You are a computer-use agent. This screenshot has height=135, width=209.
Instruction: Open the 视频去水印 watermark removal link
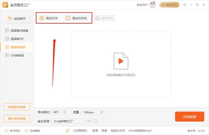pyautogui.click(x=118, y=131)
